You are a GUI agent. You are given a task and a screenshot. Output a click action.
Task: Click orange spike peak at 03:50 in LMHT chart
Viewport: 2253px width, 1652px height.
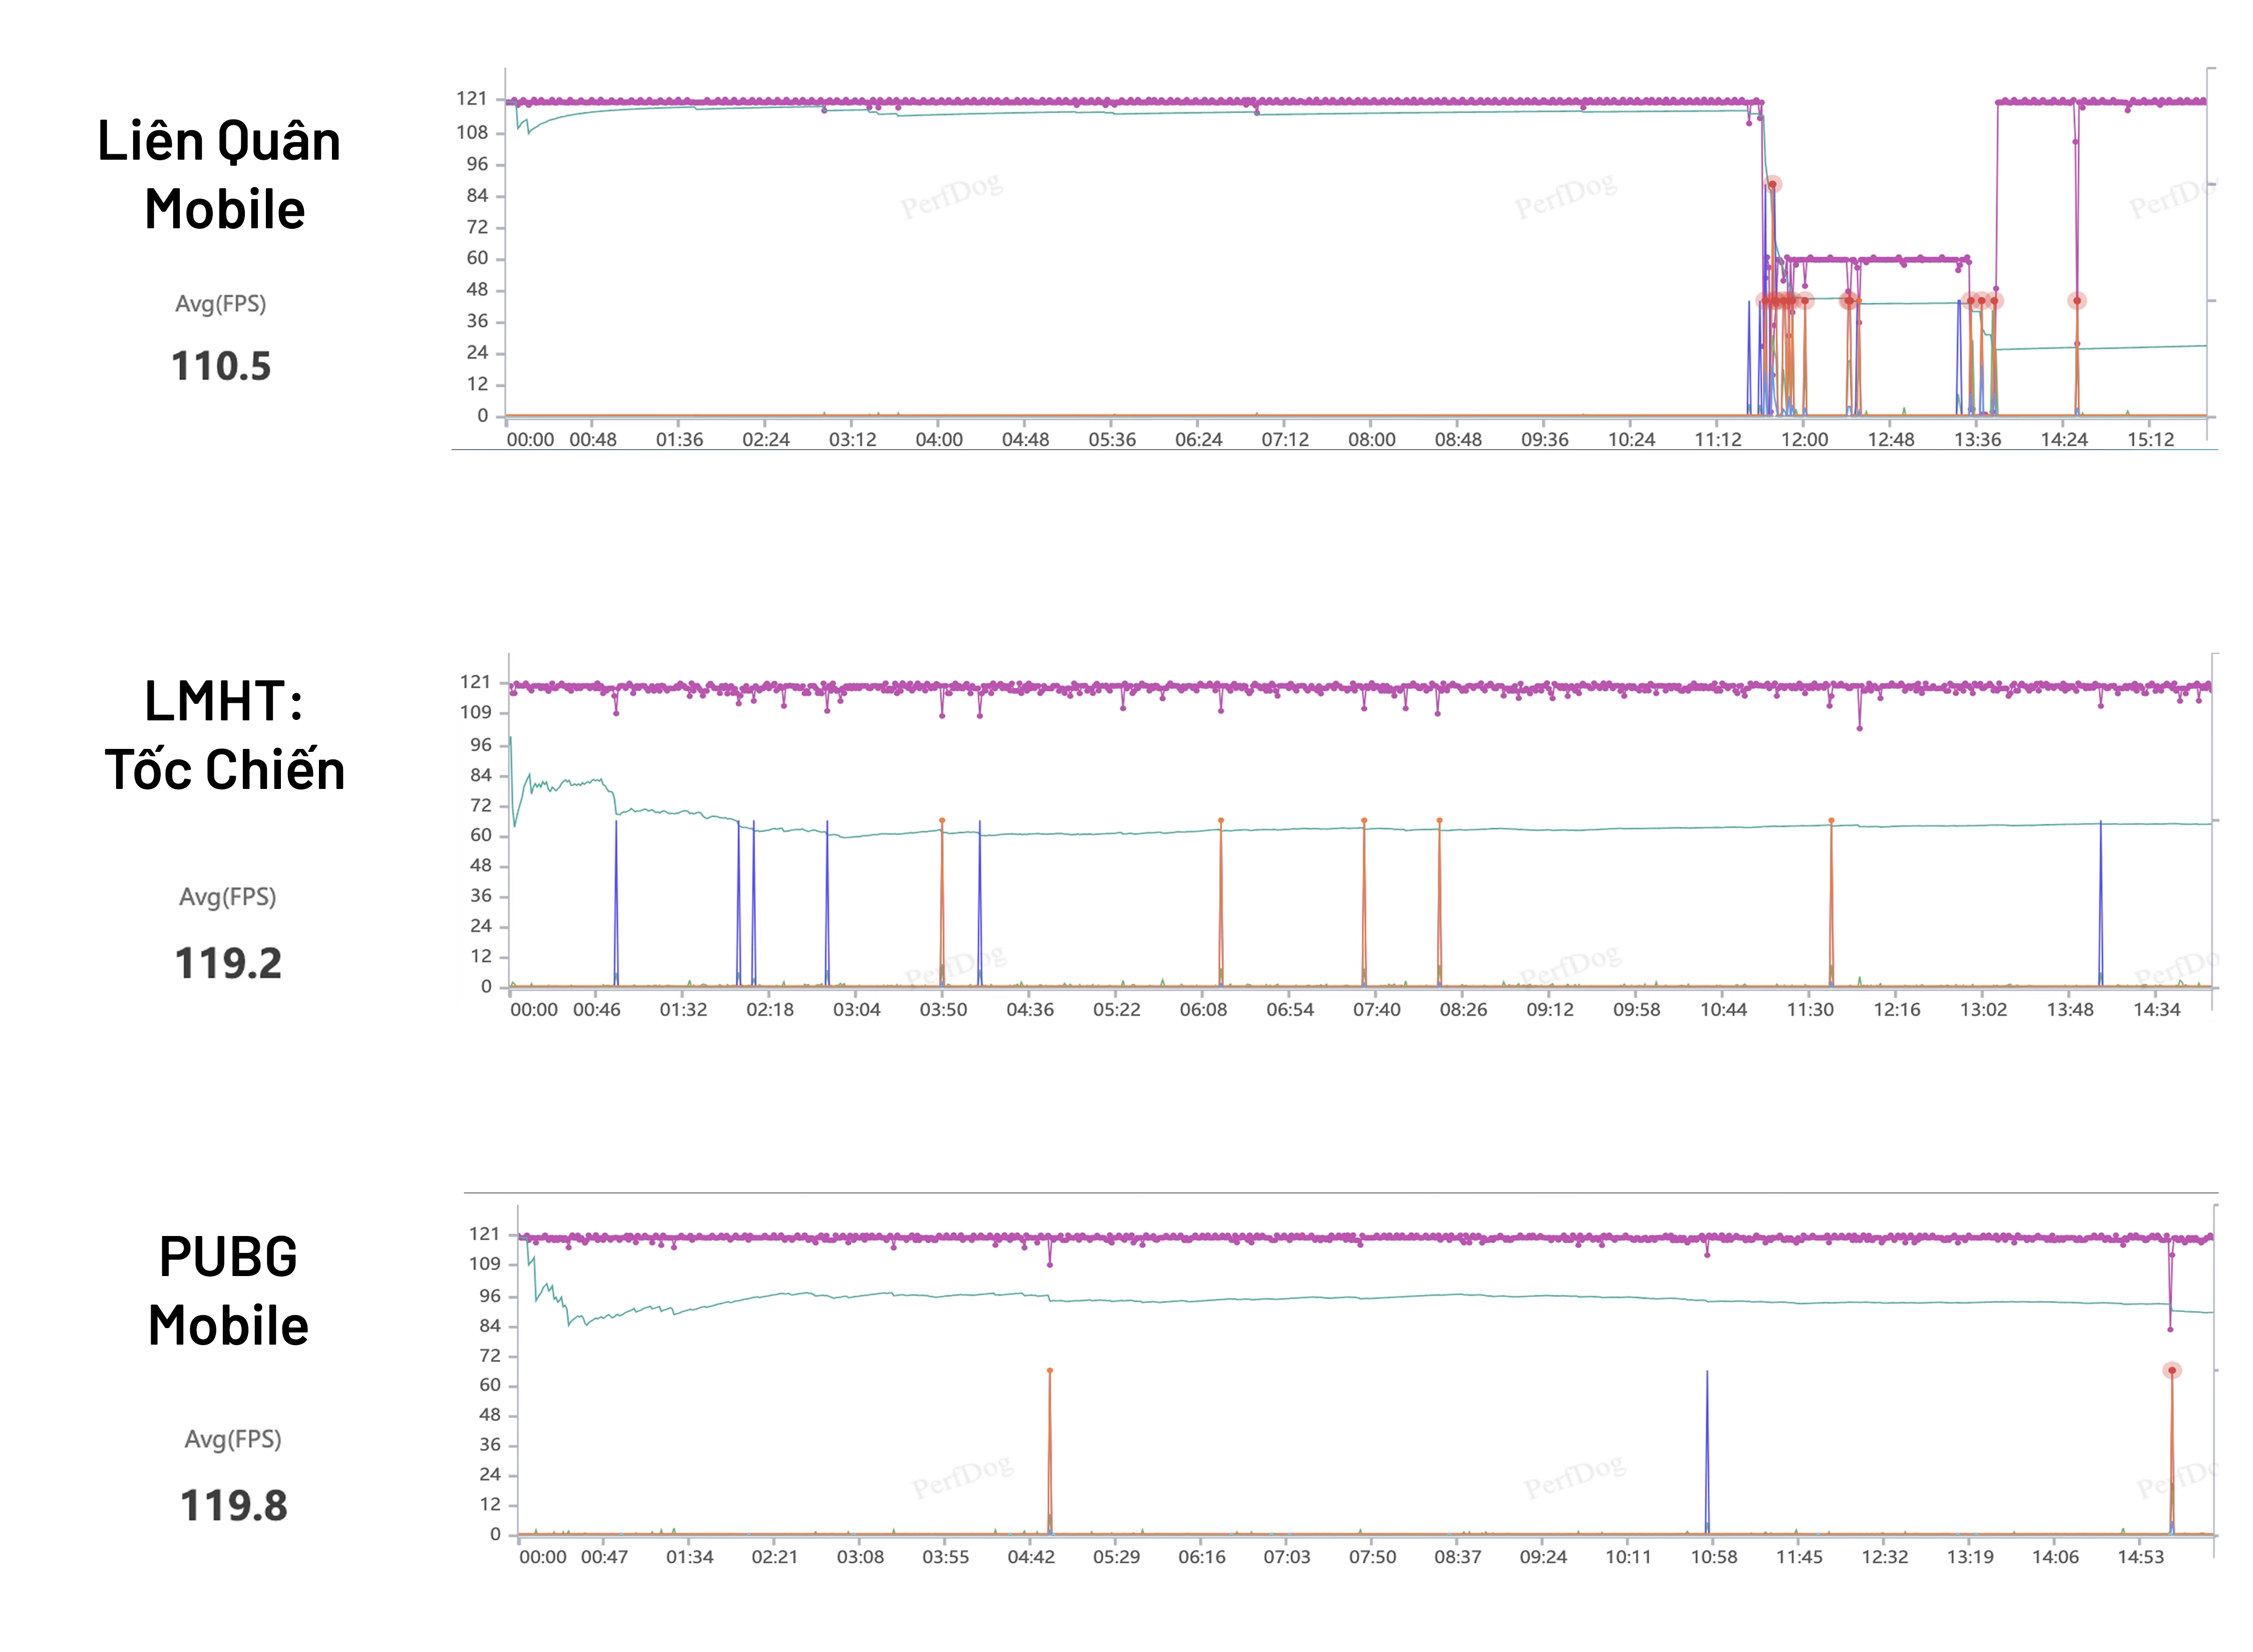coord(942,821)
